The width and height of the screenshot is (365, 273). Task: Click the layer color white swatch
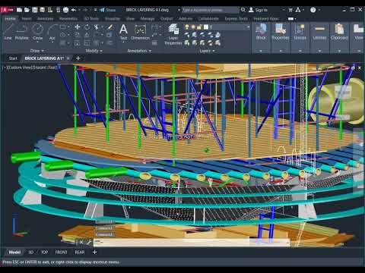[206, 27]
